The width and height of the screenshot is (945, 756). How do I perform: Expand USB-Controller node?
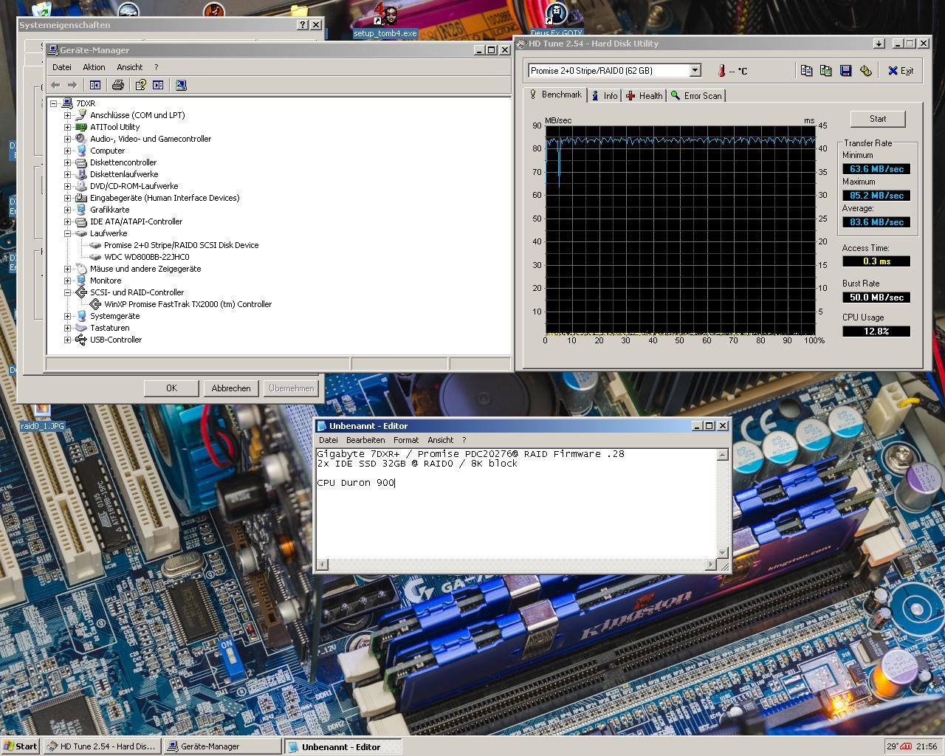(67, 340)
